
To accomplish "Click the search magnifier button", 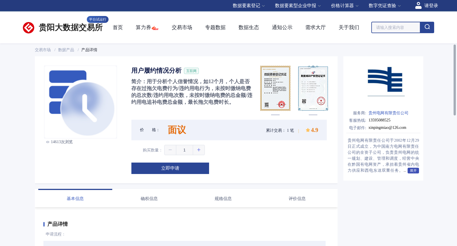I will tap(427, 27).
